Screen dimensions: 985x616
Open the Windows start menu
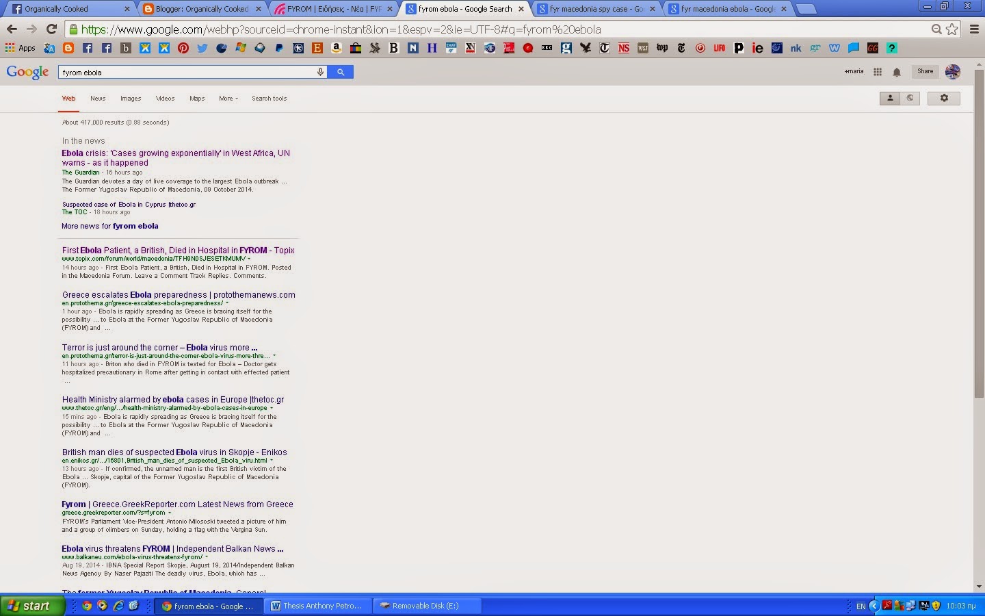[33, 606]
